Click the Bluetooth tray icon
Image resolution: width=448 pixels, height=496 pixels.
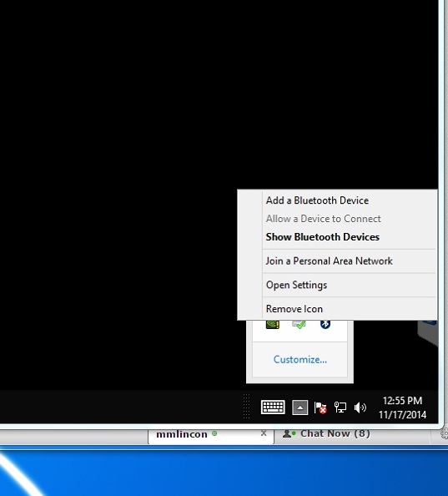325,324
